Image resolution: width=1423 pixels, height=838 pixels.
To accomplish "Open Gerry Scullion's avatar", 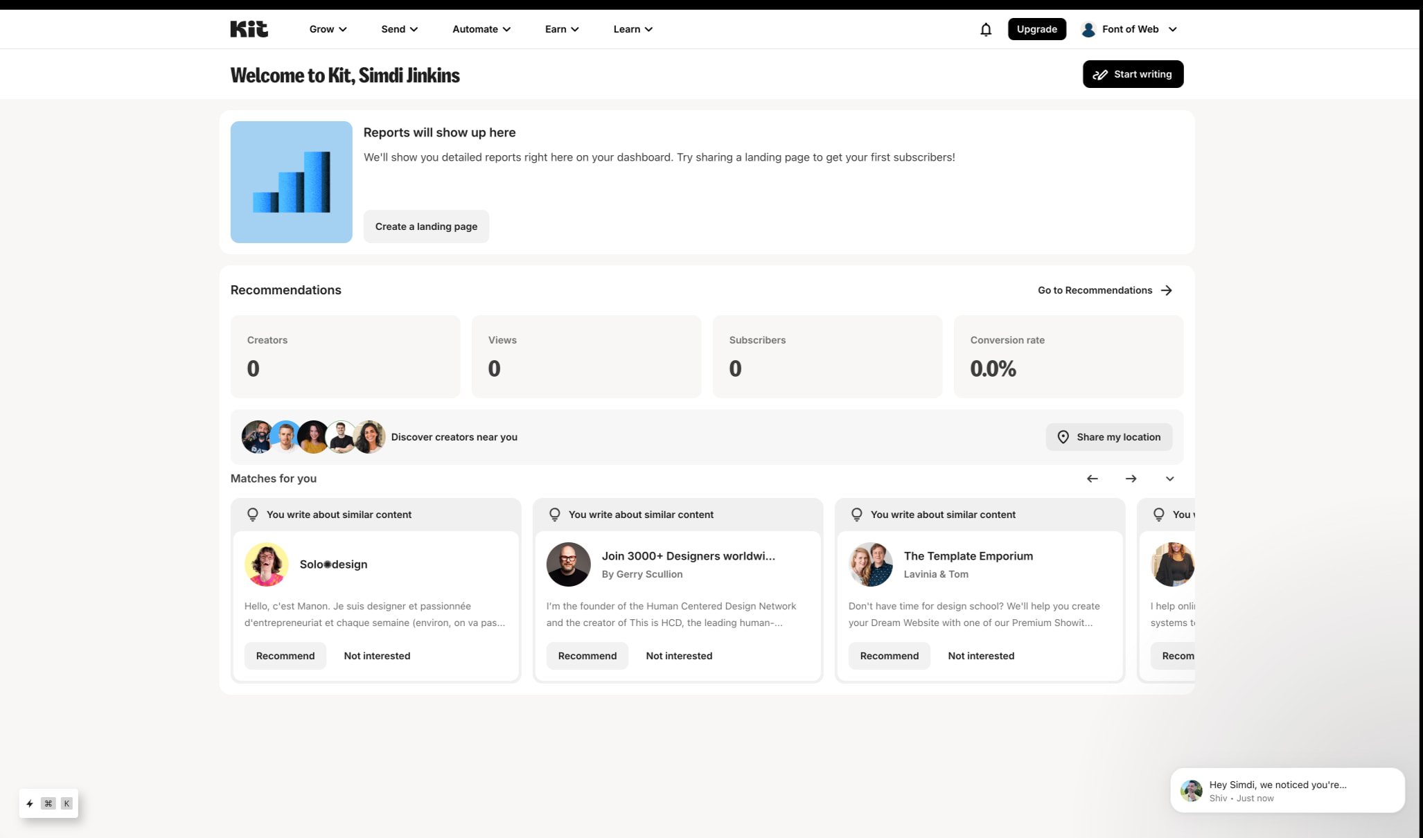I will tap(568, 564).
